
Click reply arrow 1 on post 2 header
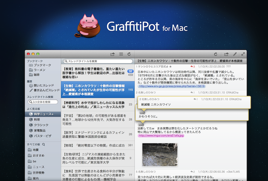193,93
